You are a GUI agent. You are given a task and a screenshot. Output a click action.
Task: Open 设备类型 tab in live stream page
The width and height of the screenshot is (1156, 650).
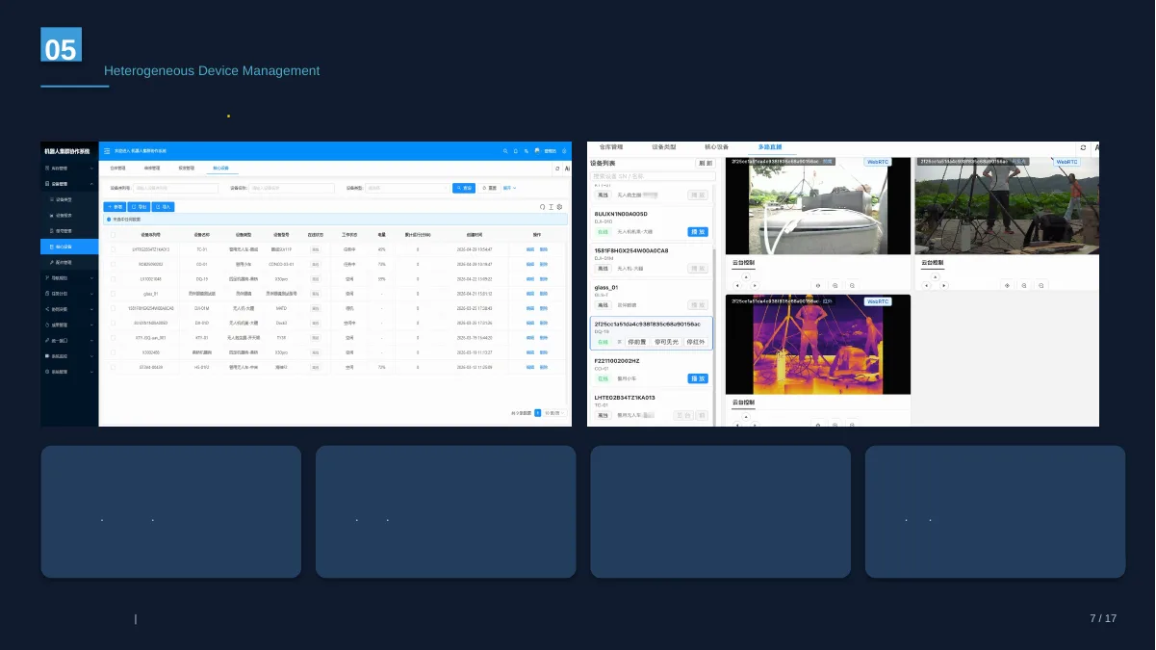[664, 147]
